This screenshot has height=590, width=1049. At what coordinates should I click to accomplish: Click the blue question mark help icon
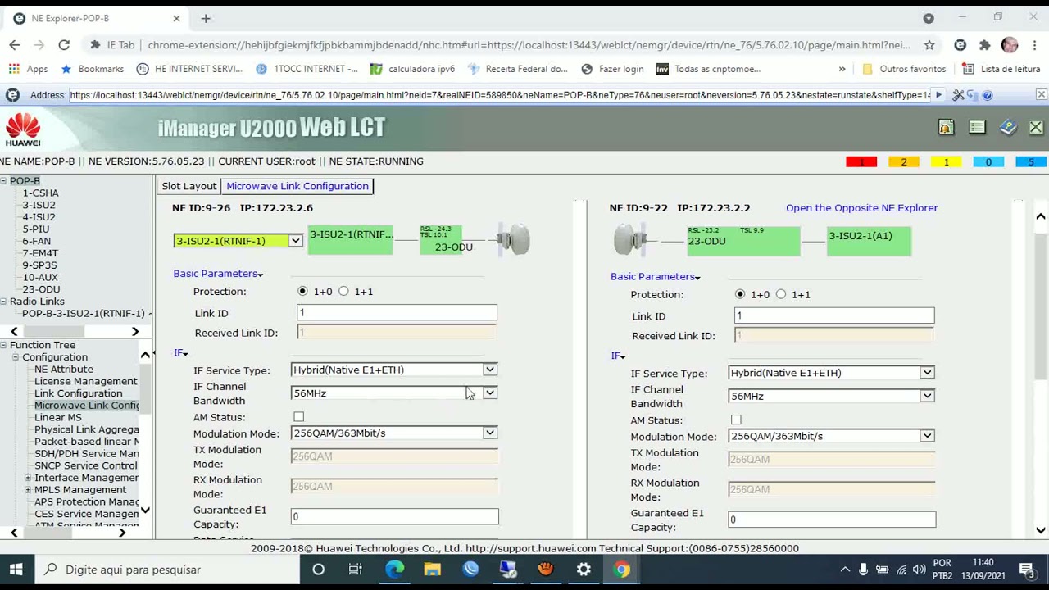(988, 95)
